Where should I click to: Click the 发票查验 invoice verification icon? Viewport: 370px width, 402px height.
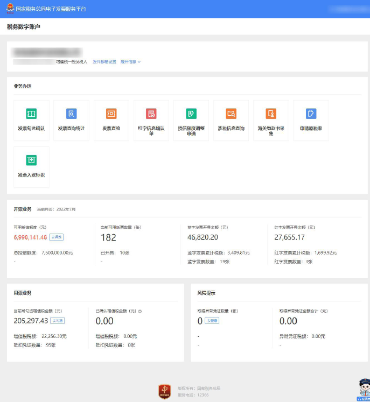coord(111,120)
